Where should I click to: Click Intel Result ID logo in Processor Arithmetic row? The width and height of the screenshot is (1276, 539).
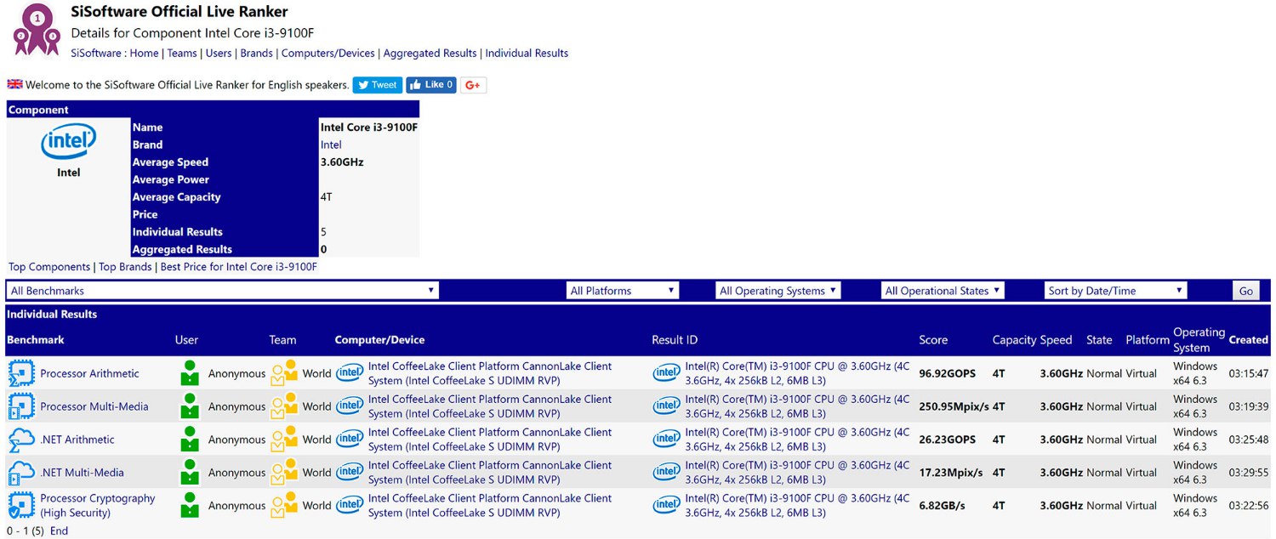click(x=667, y=373)
